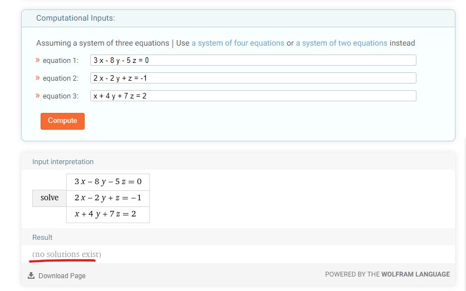This screenshot has width=466, height=291.
Task: Click the Result pod header
Action: coord(42,238)
